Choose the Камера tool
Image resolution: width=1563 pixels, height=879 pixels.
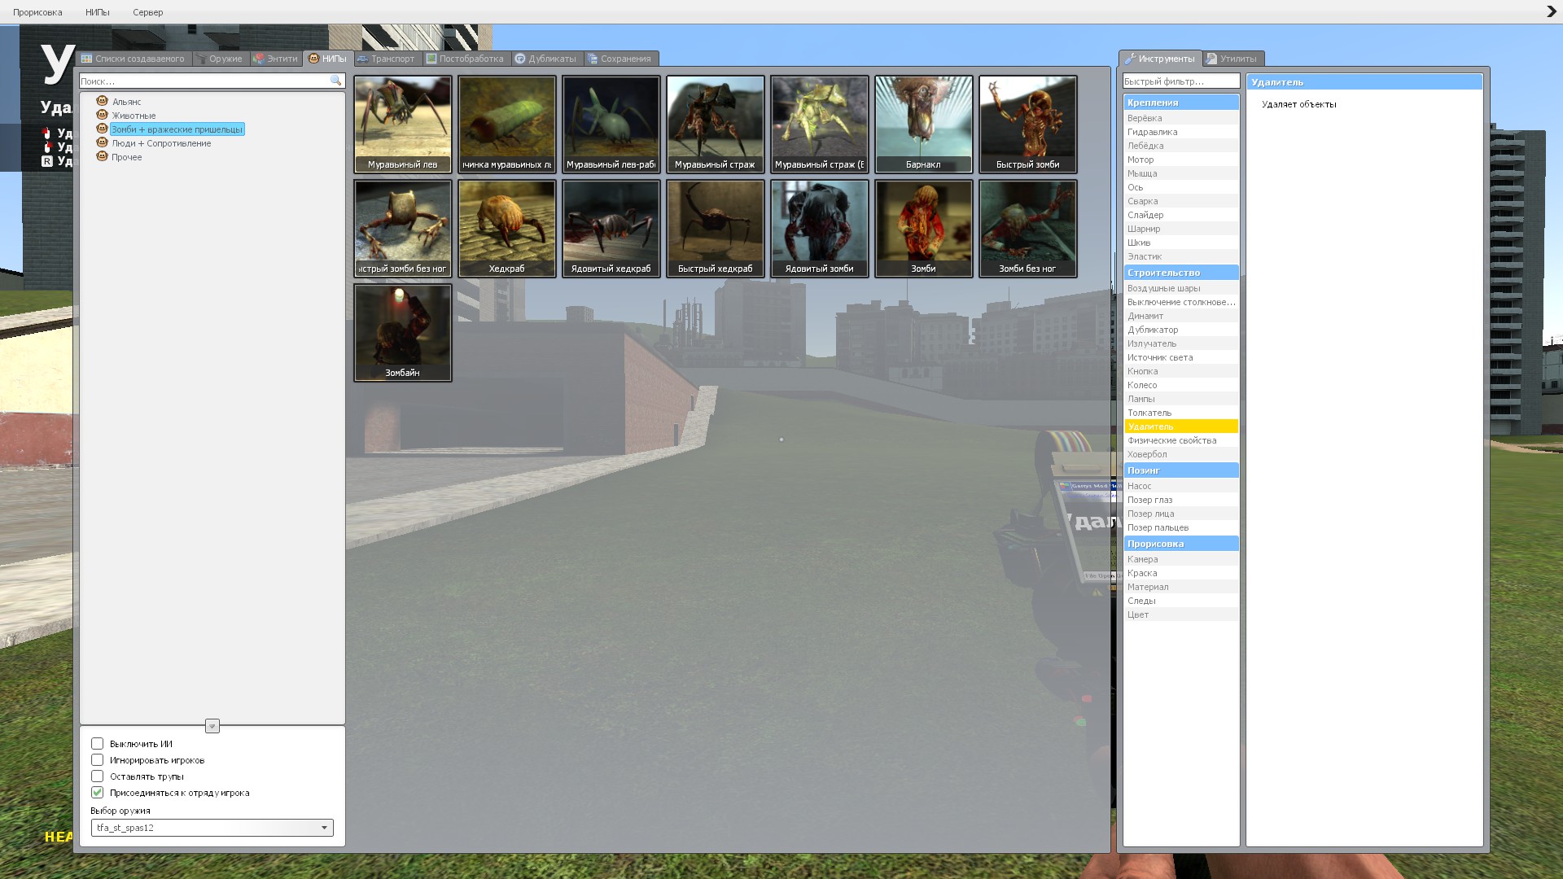[1181, 559]
